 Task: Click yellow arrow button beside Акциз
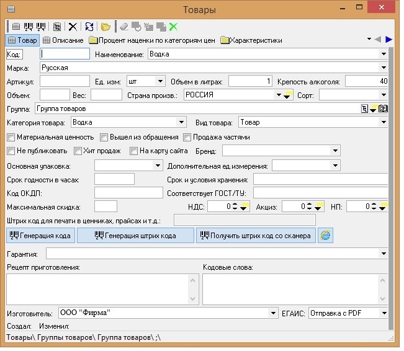point(319,207)
